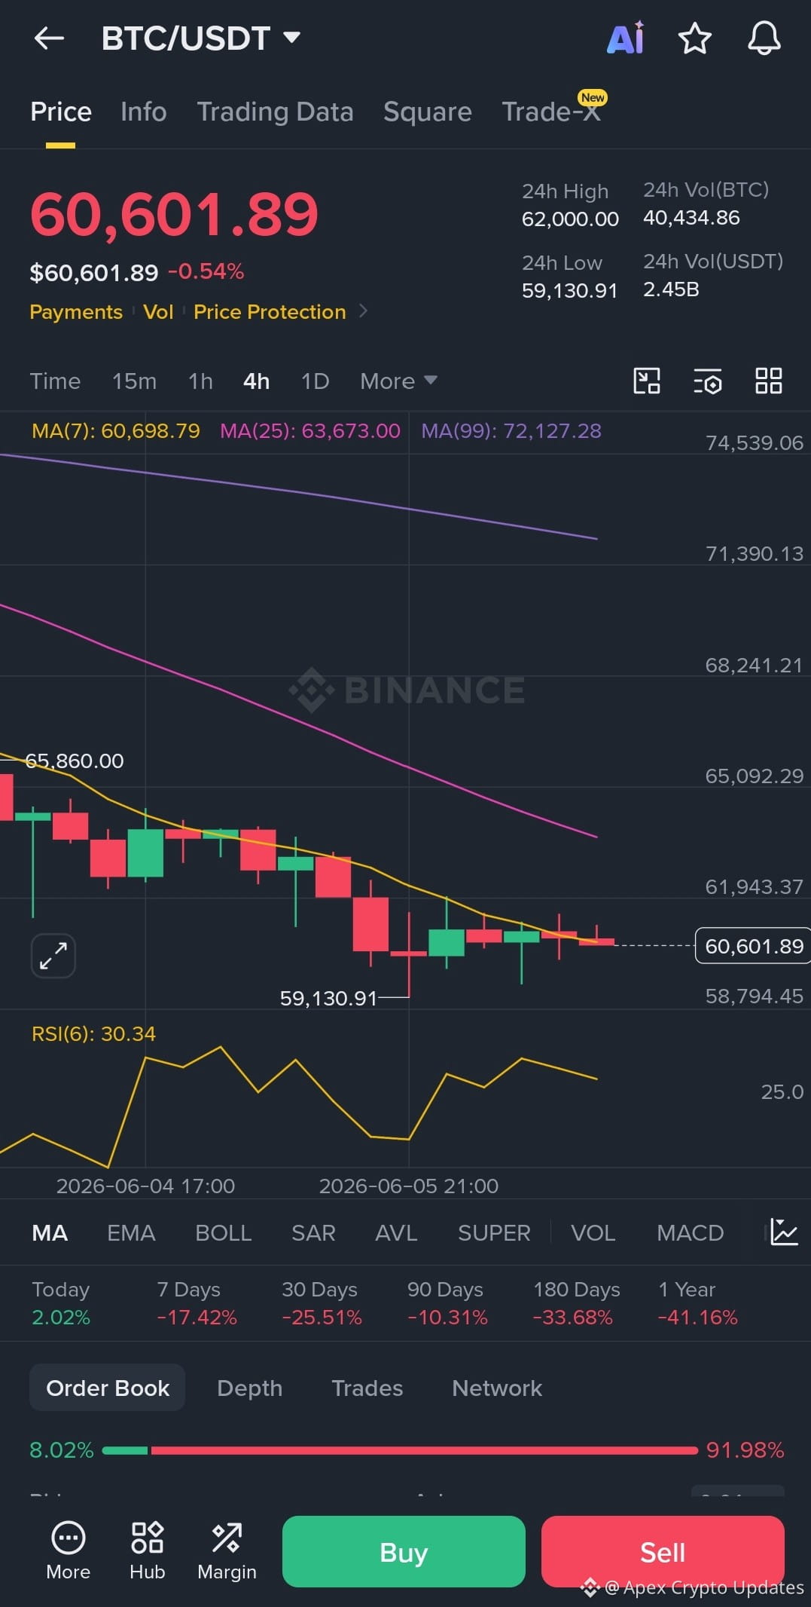Tap the 59,130.91 low marker on chart
The width and height of the screenshot is (811, 1607).
(x=328, y=998)
